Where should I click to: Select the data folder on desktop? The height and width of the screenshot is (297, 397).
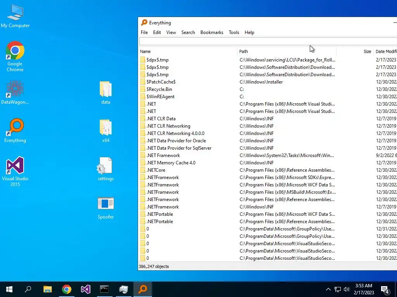(105, 92)
